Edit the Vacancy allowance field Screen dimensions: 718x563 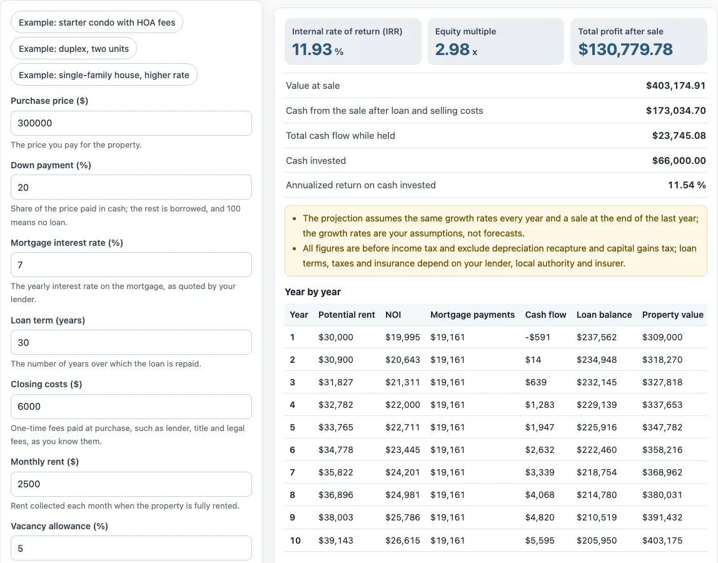(x=131, y=549)
